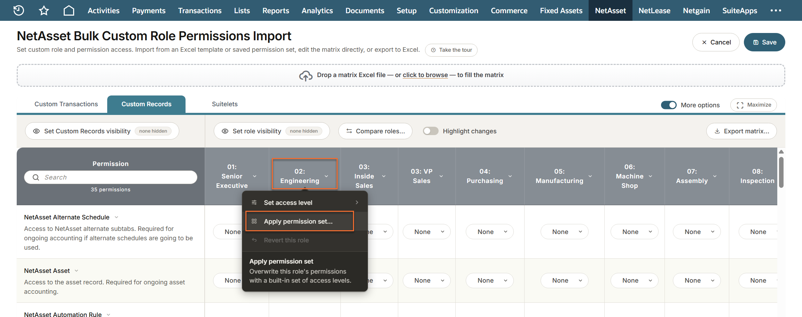
Task: Expand the NetAsset Alternate Schedule row chevron
Action: point(116,217)
